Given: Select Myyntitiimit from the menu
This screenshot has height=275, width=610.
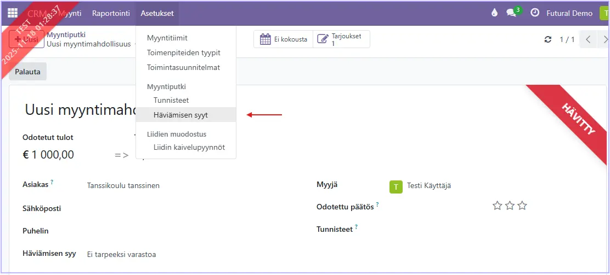Looking at the screenshot, I should [167, 38].
